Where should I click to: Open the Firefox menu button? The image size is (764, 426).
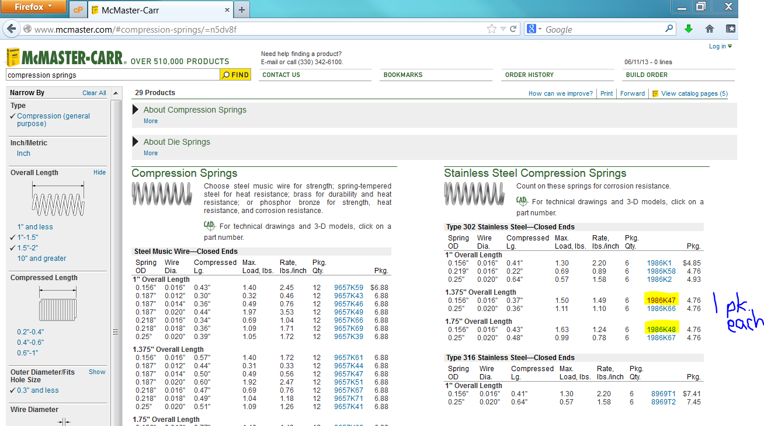click(32, 6)
